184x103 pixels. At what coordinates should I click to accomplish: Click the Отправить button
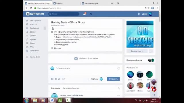[x=113, y=79]
